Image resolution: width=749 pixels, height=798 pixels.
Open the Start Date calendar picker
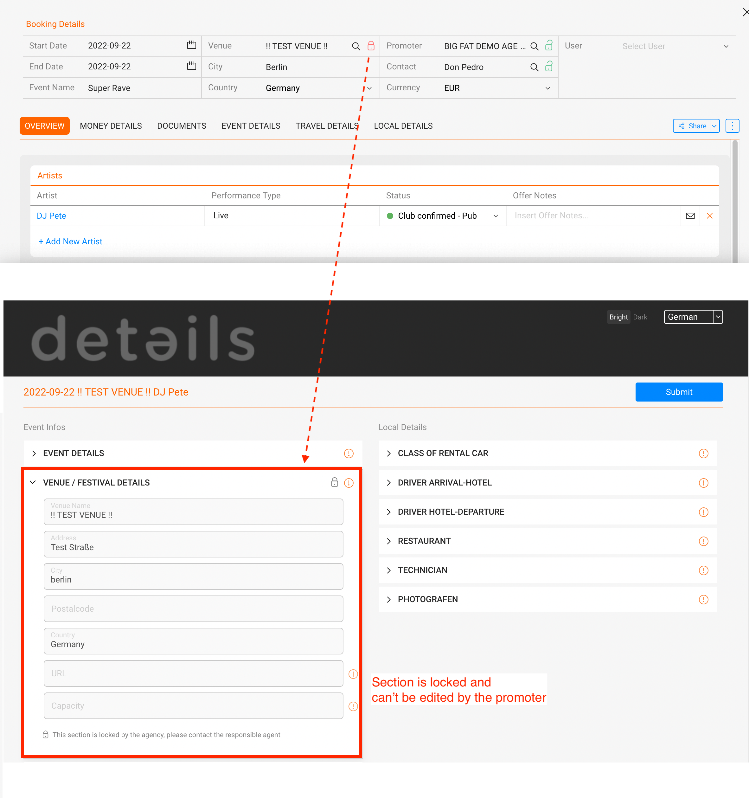coord(191,45)
